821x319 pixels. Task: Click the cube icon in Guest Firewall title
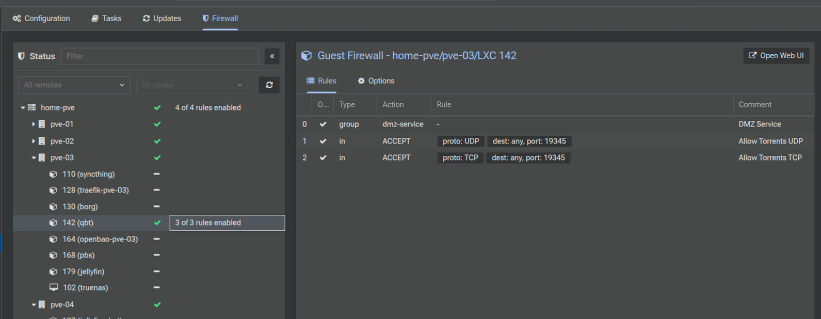tap(307, 56)
